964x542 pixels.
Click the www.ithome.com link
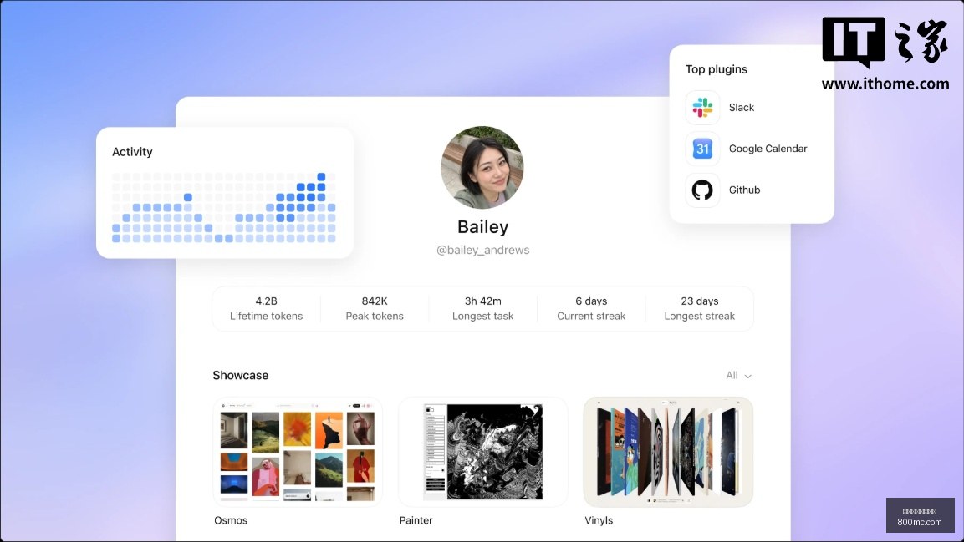point(885,84)
